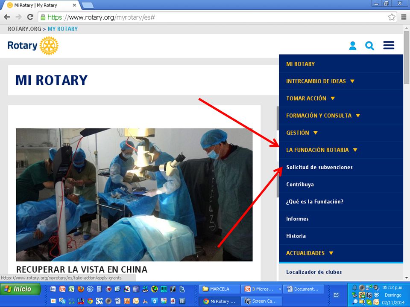
Task: Click the browser forward arrow
Action: coord(18,17)
